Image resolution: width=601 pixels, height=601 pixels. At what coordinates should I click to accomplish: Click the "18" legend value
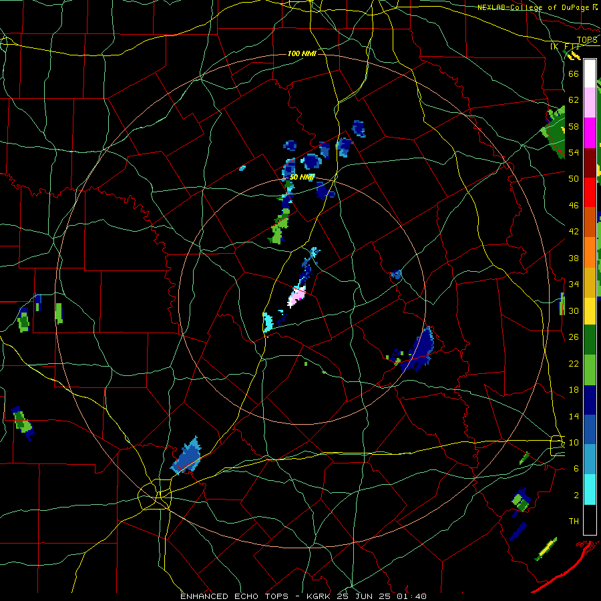(574, 390)
